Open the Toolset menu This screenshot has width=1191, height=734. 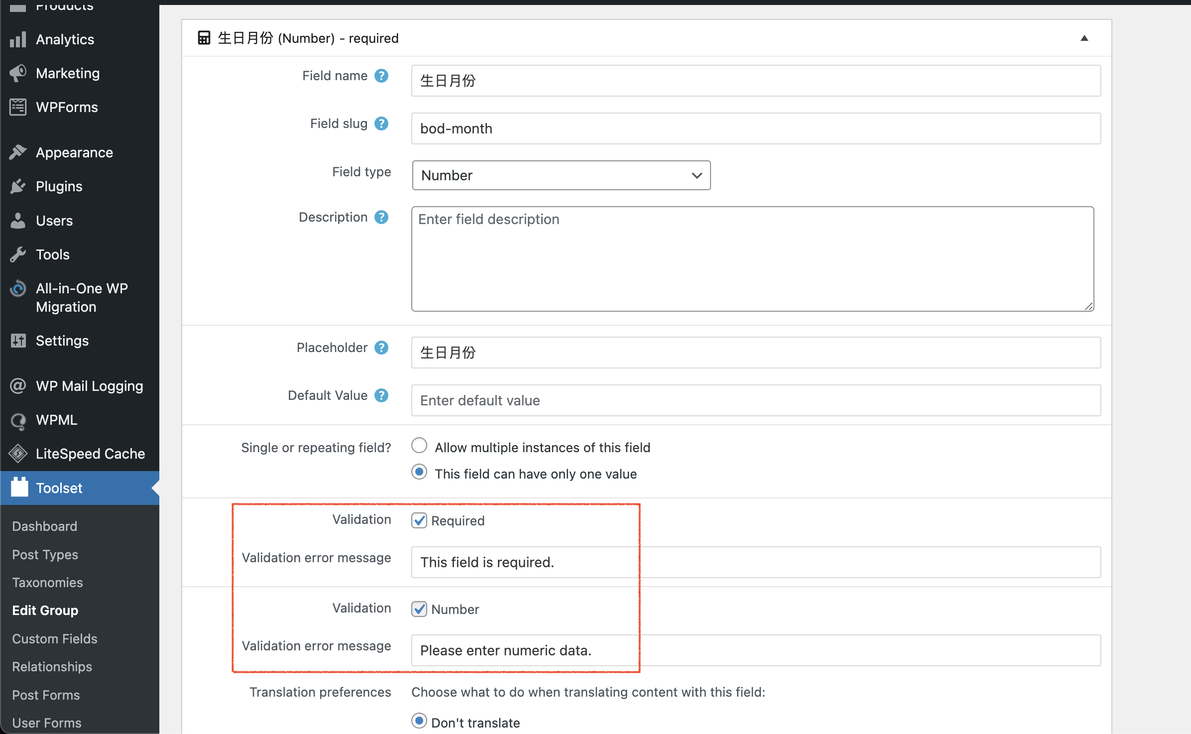tap(80, 488)
